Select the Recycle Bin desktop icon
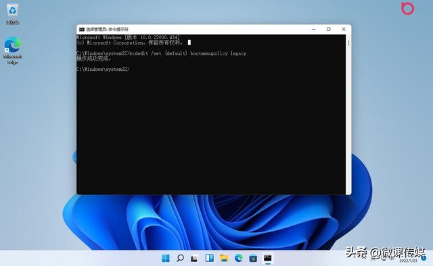 tap(12, 14)
